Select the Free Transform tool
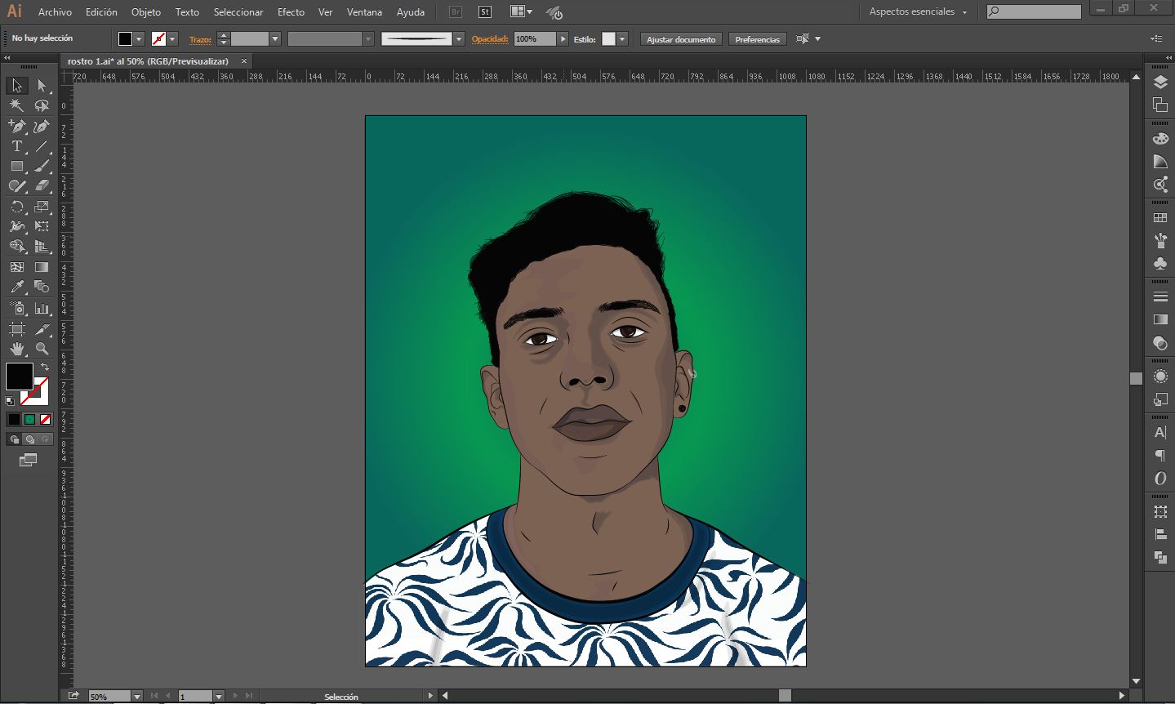This screenshot has height=704, width=1175. pos(42,226)
